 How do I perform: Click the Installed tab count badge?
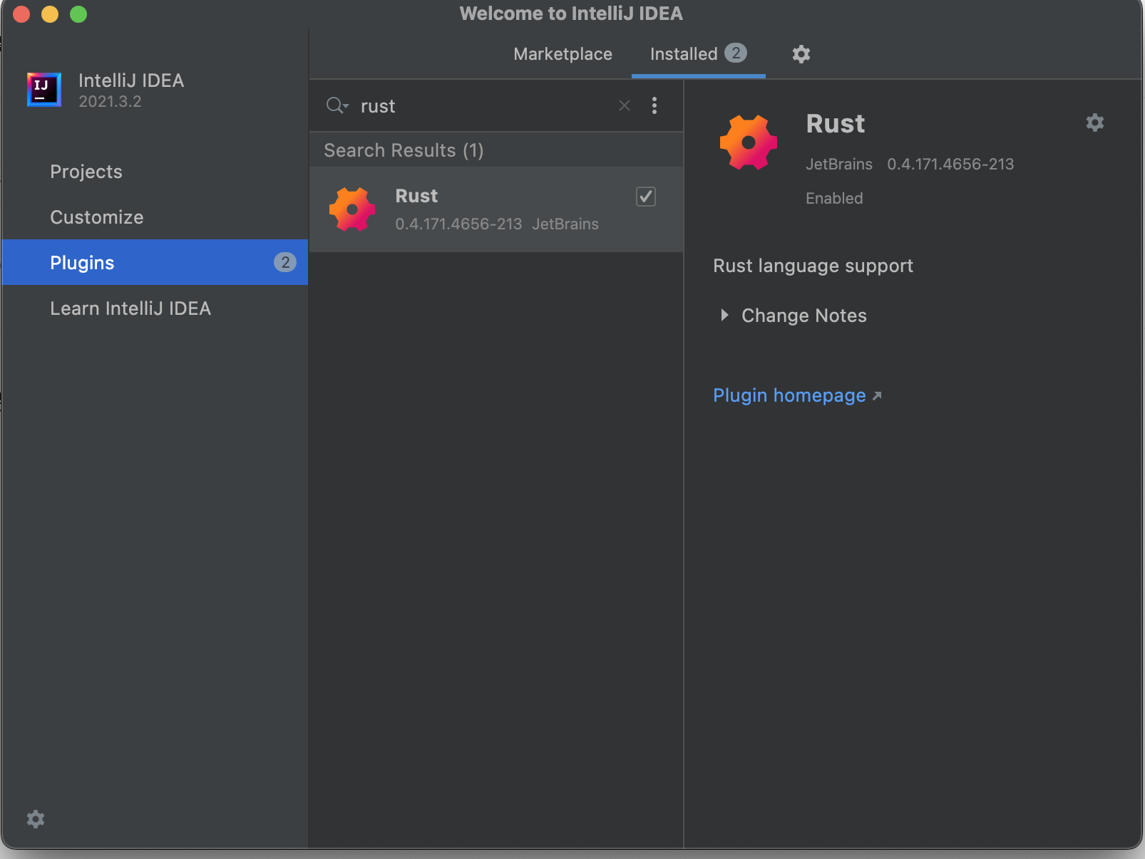[736, 53]
